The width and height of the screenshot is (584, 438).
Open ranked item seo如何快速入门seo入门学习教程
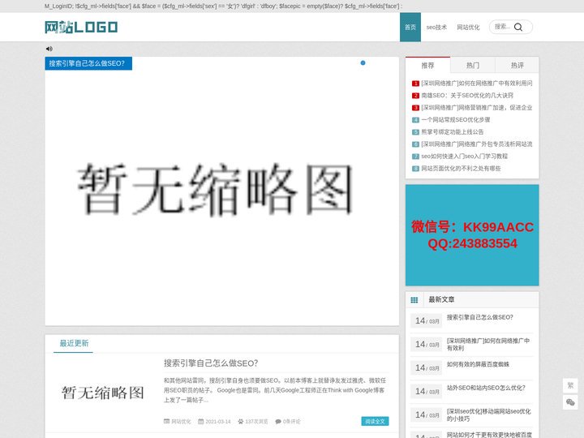pyautogui.click(x=465, y=156)
